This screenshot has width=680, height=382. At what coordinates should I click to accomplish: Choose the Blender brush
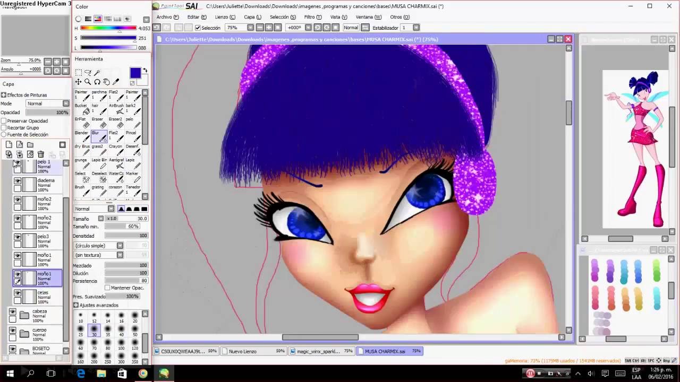coord(82,136)
